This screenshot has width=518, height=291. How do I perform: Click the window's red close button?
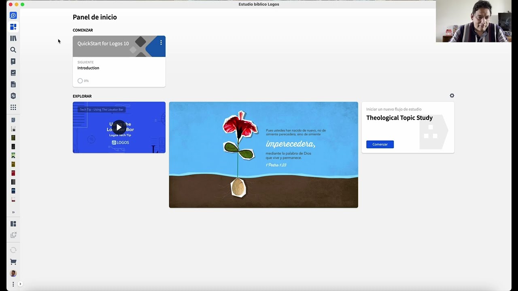point(11,4)
